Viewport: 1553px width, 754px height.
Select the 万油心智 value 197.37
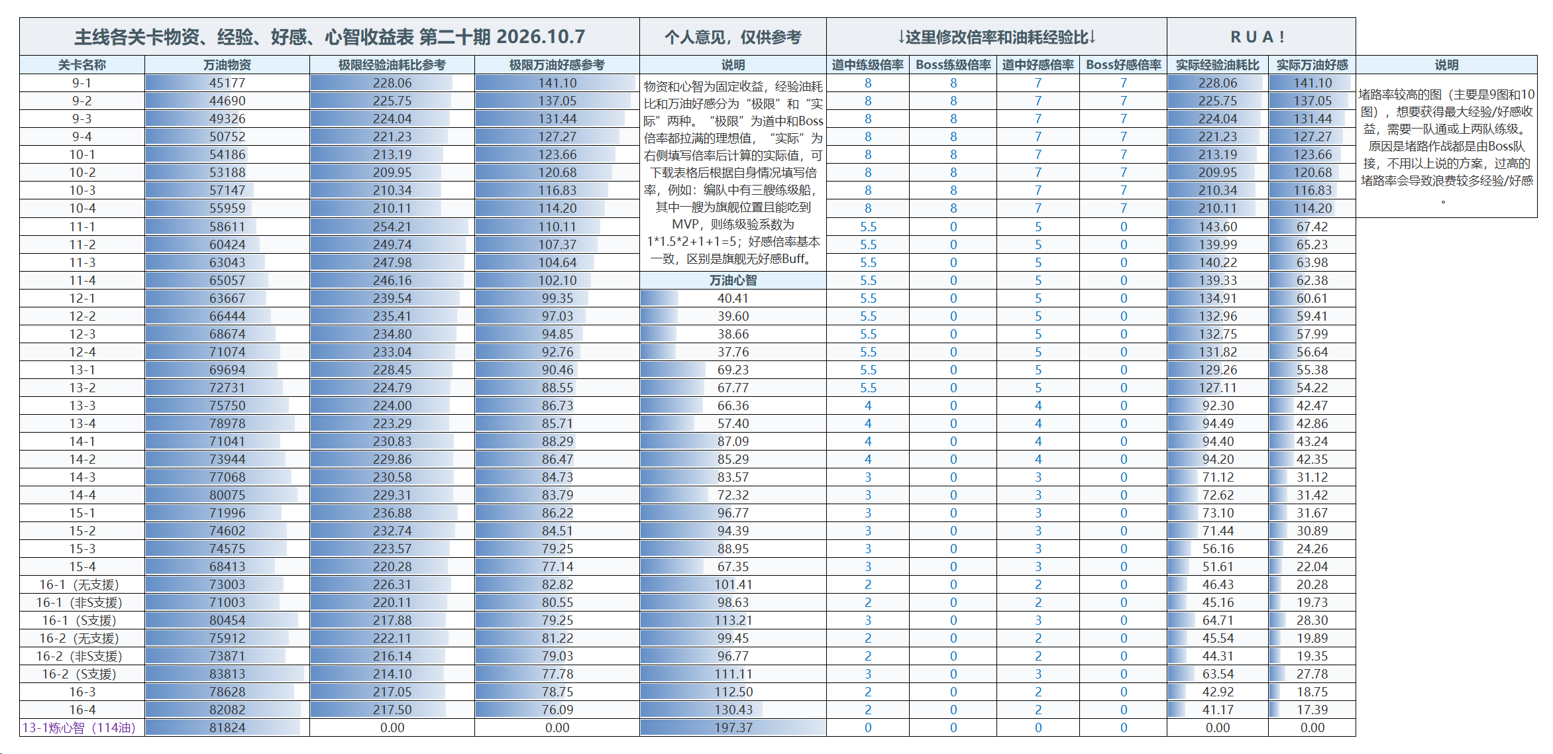733,727
